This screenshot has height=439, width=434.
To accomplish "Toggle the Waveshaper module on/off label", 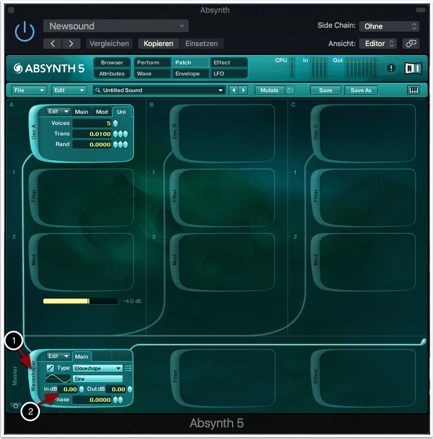I will [34, 376].
